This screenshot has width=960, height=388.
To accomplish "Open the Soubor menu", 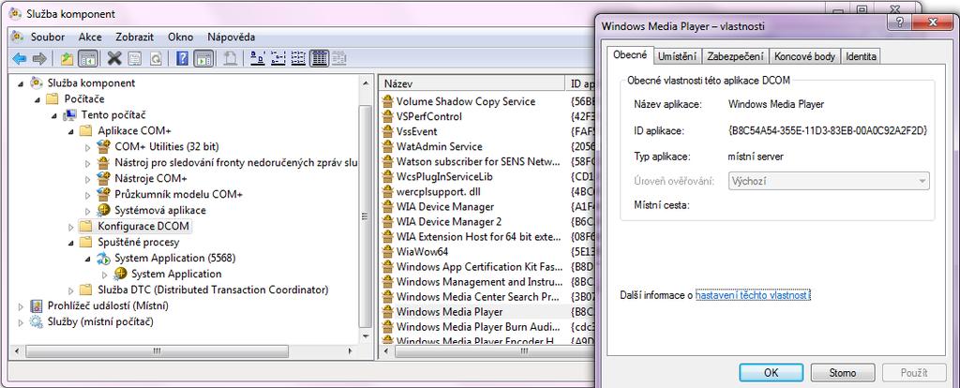I will coord(48,37).
